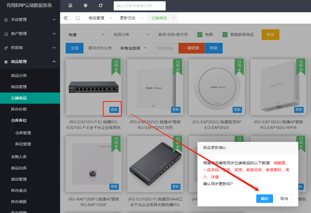
Task: Open 商品分类 in the sidebar
Action: 30,76
